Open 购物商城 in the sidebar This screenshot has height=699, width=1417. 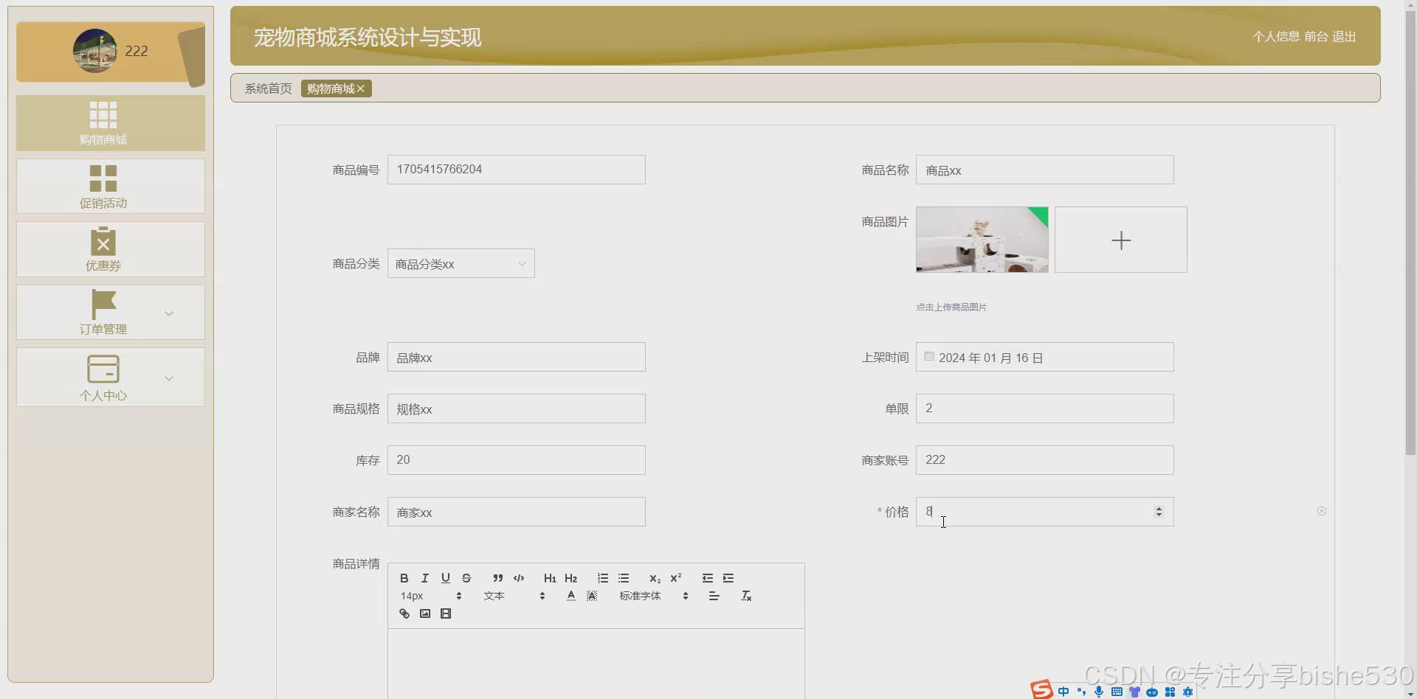pos(111,123)
